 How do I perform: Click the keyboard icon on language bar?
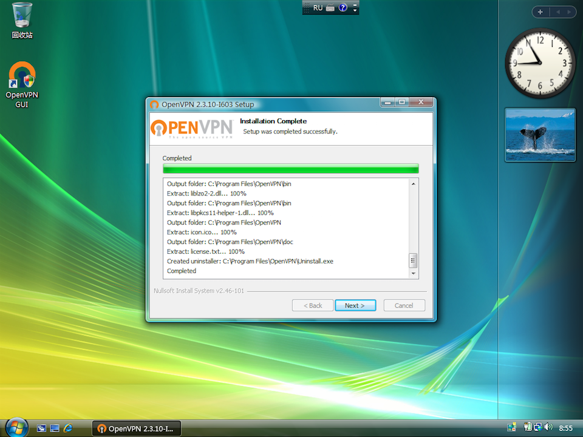(330, 8)
